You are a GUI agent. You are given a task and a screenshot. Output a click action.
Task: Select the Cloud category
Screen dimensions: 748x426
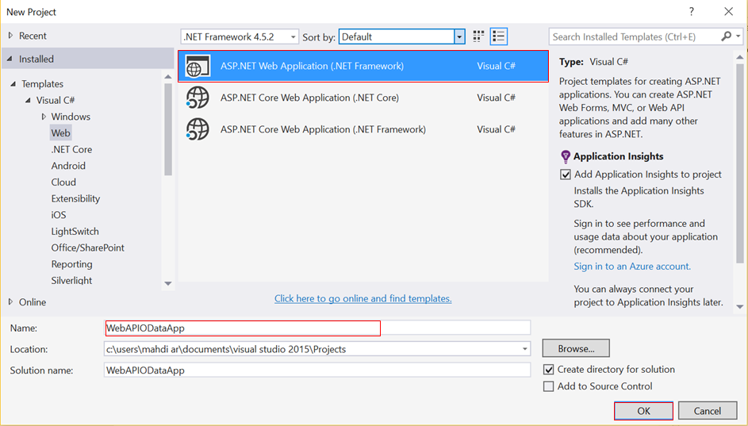[x=63, y=182]
